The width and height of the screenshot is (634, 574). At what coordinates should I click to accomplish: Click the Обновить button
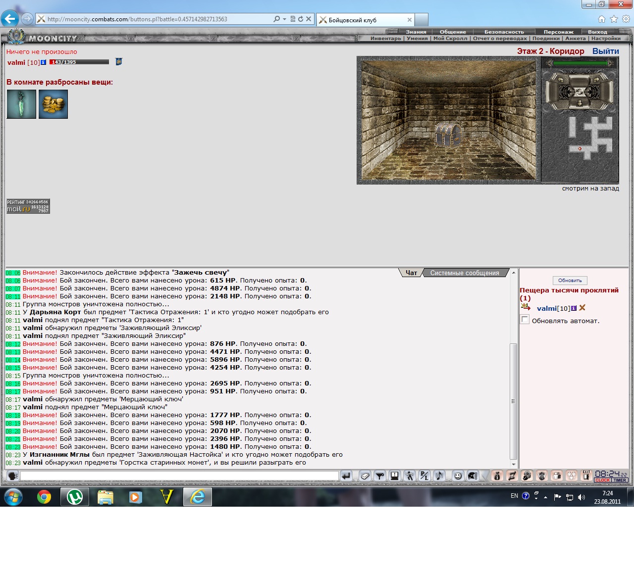coord(570,281)
